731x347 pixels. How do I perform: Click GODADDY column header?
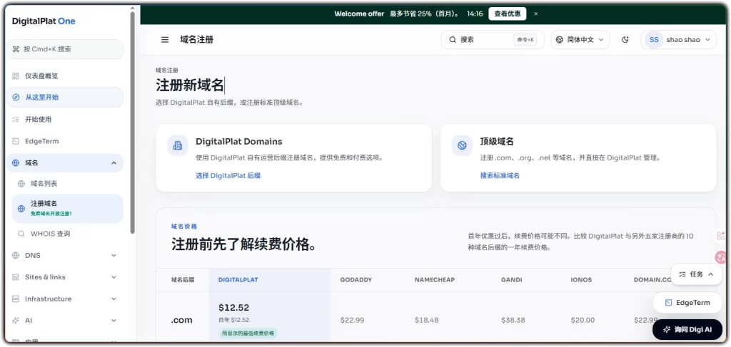click(356, 280)
